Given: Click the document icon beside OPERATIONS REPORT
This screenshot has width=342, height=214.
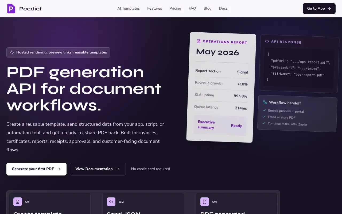Looking at the screenshot, I should [x=199, y=41].
